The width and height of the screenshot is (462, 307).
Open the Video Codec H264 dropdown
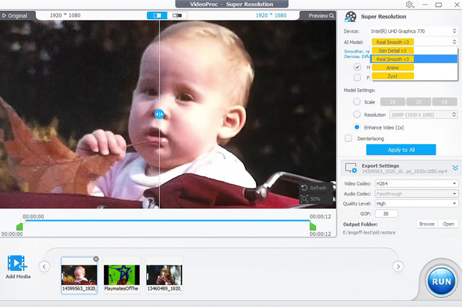[x=416, y=183]
